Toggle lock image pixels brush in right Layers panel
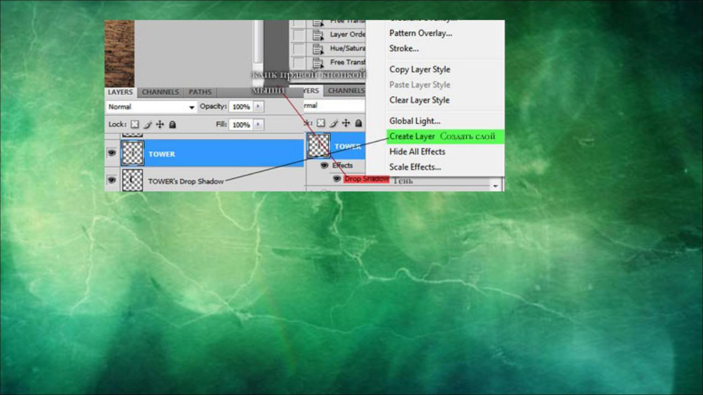The image size is (703, 395). [334, 123]
